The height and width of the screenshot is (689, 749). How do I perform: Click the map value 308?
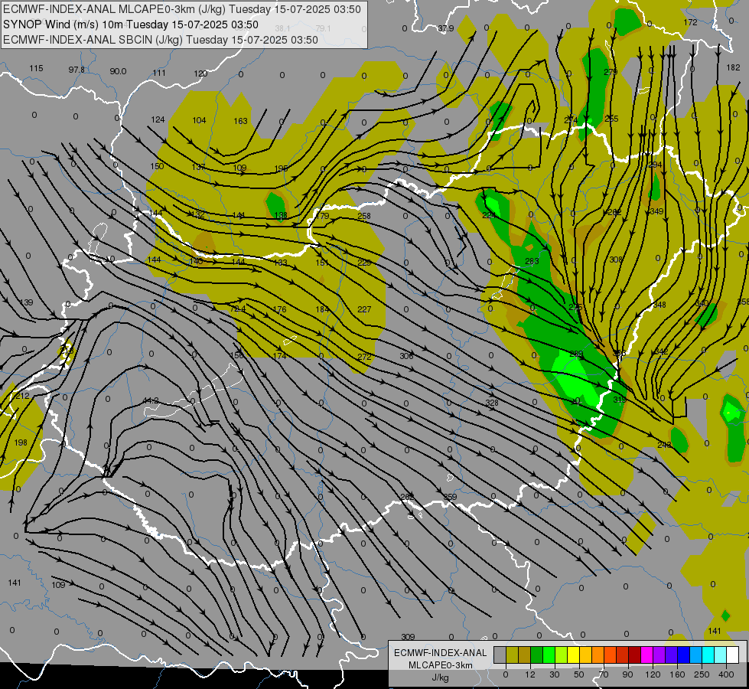616,260
